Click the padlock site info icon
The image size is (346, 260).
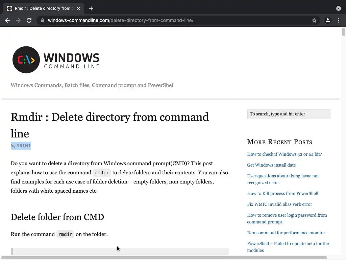coord(43,20)
